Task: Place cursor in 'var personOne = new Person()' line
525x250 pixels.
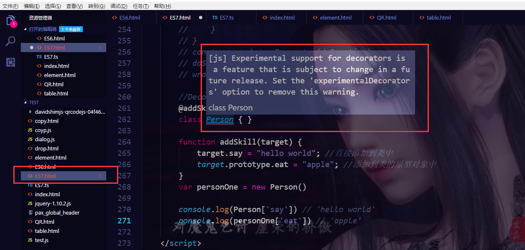Action: click(242, 187)
